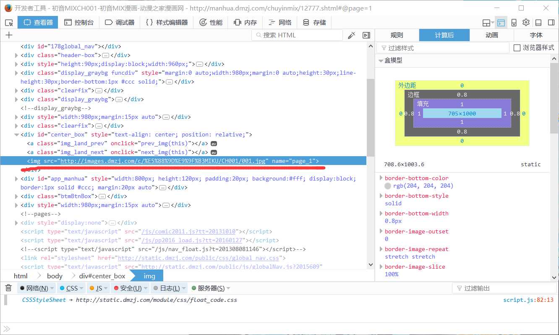
Task: Collapse the sidebar pane toggle icon
Action: point(366,35)
